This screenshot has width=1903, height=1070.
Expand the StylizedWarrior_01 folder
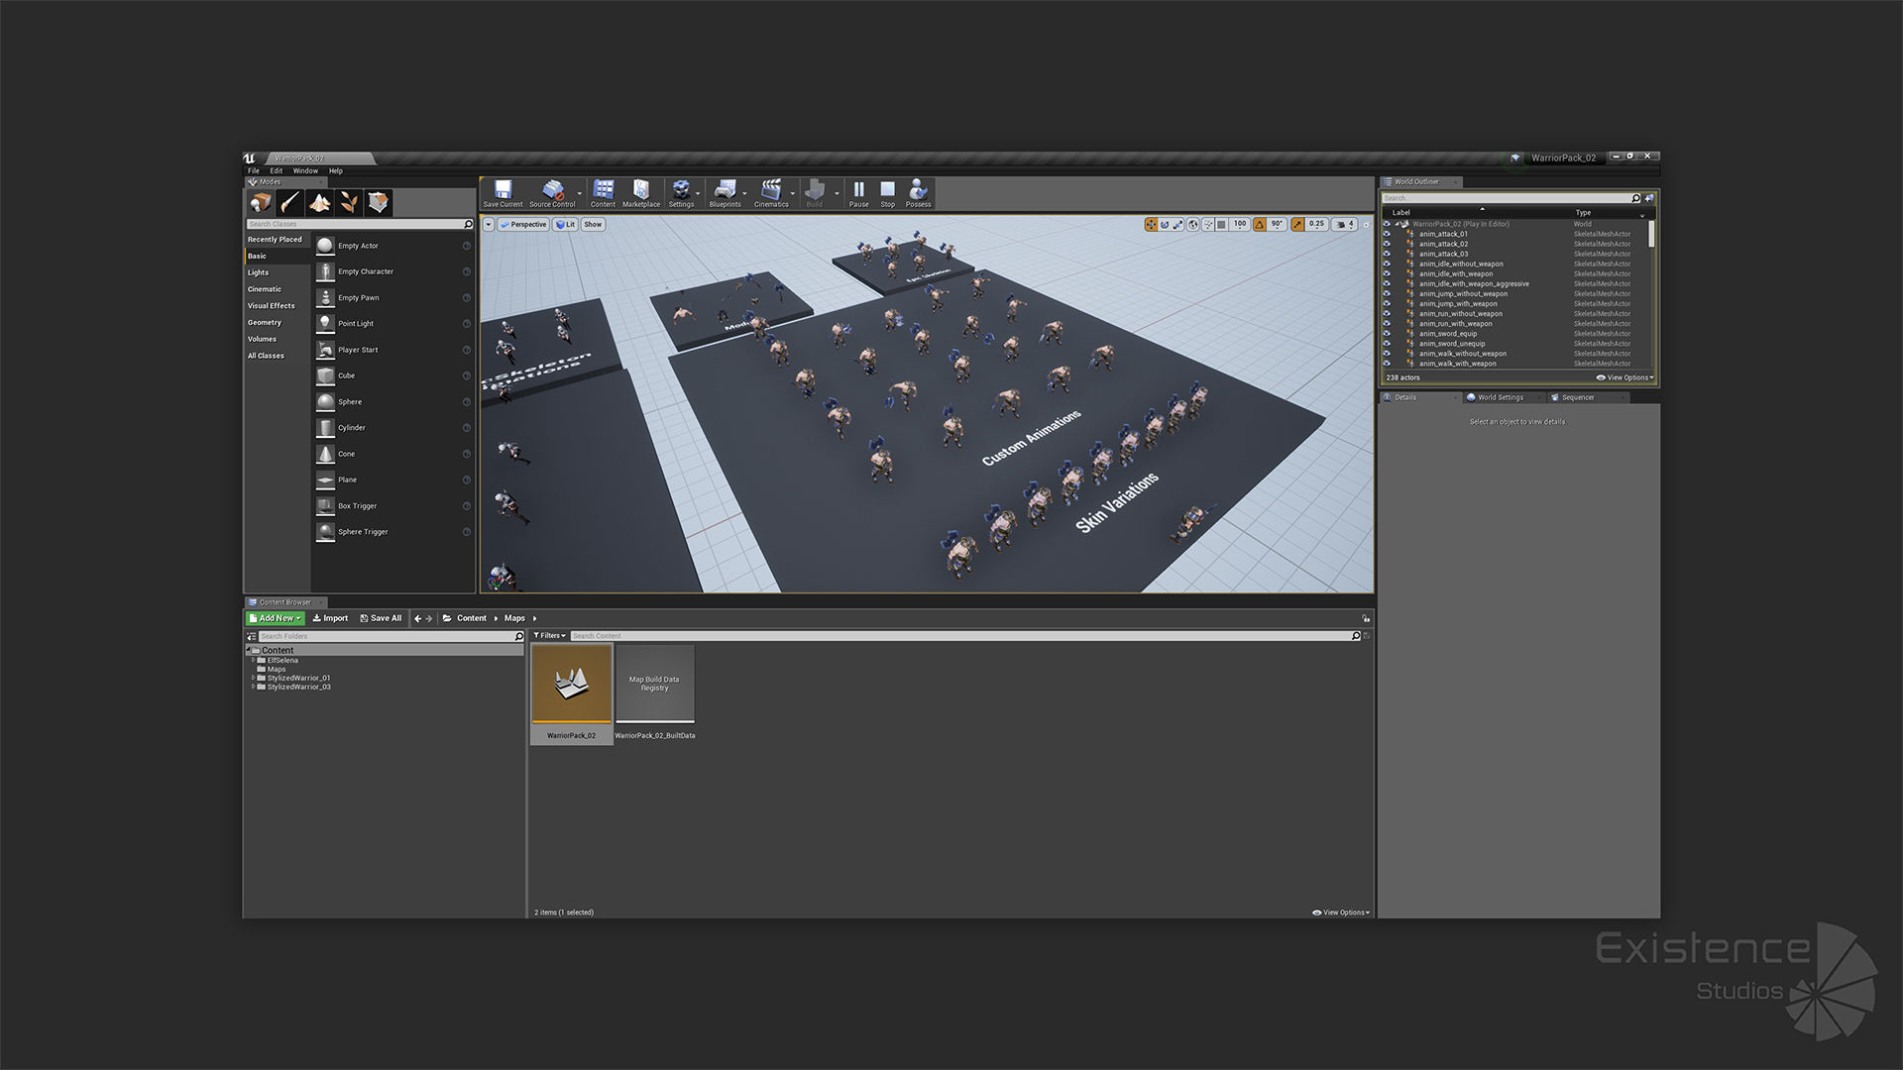253,679
